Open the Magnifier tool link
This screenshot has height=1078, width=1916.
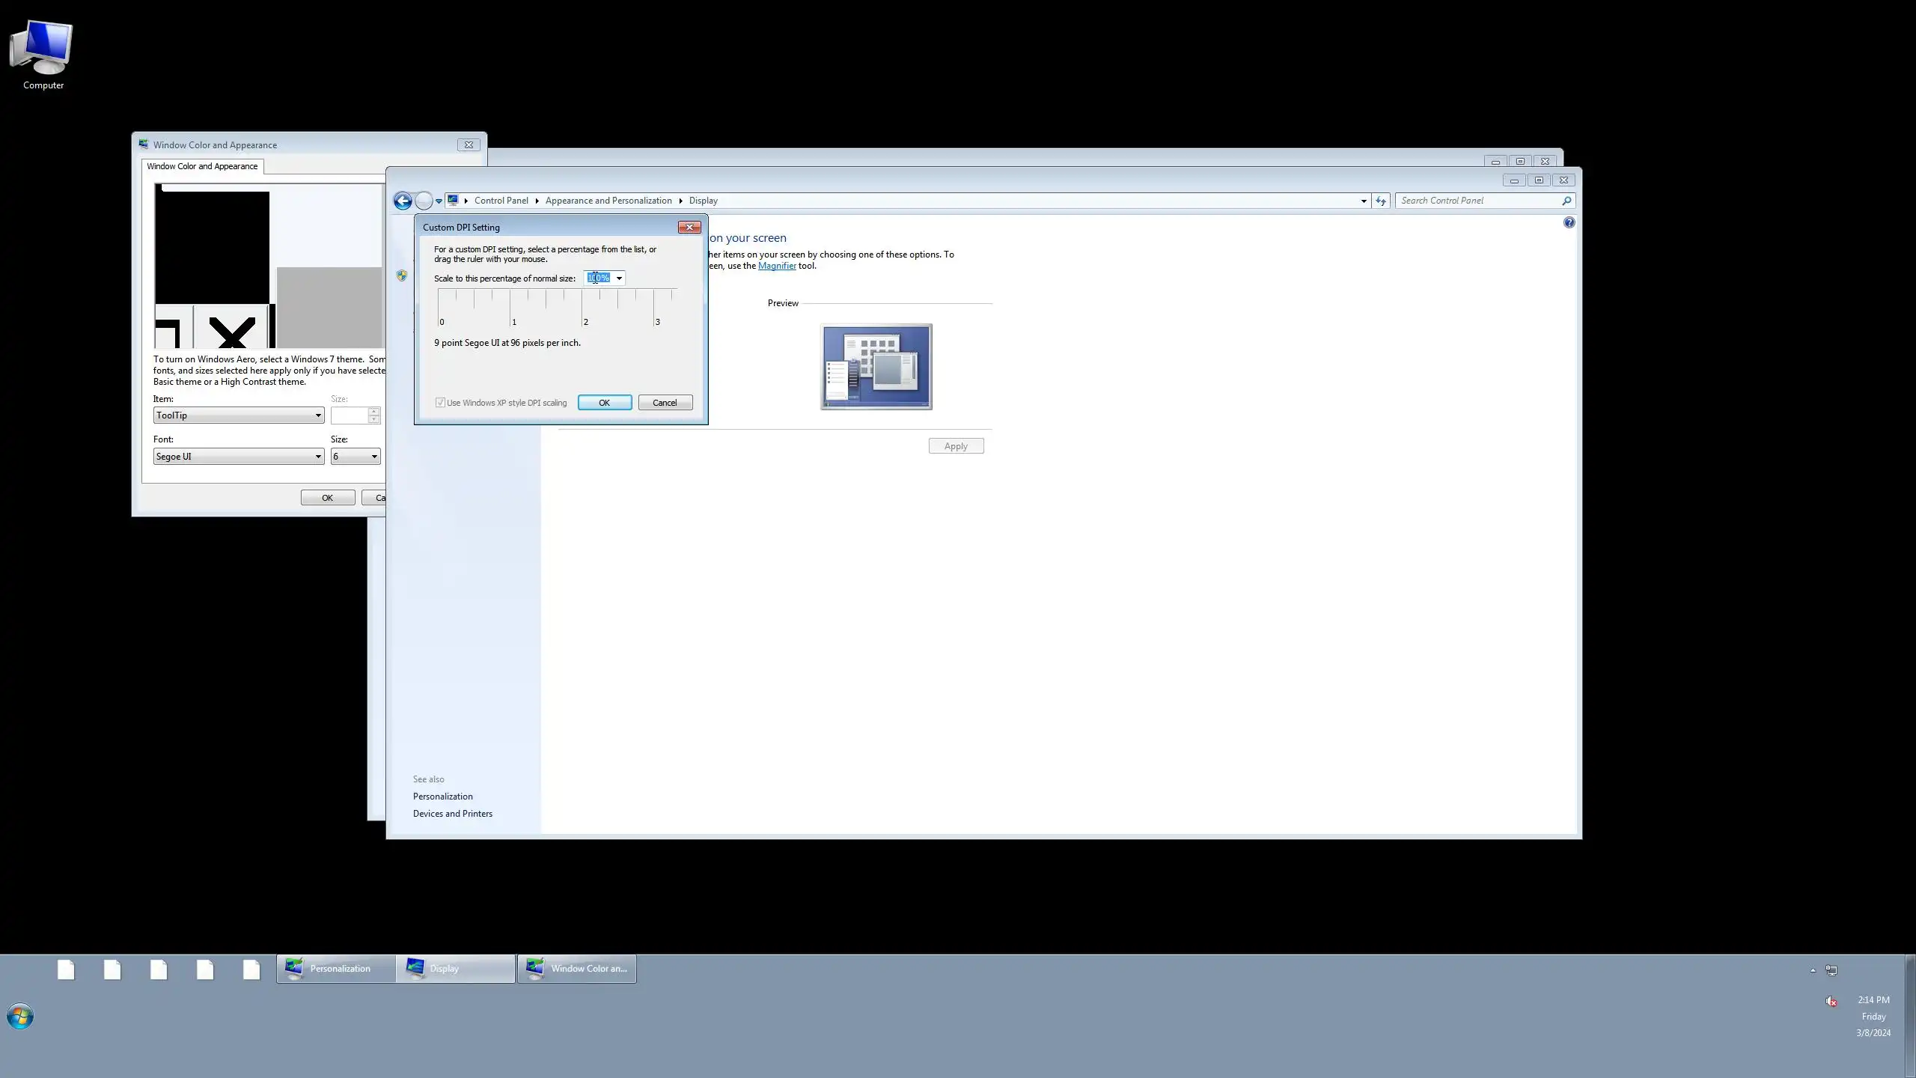[x=776, y=266]
